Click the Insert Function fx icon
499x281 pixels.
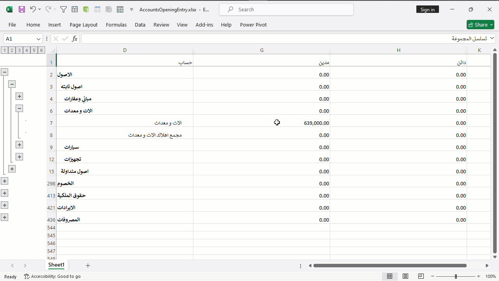coord(74,39)
